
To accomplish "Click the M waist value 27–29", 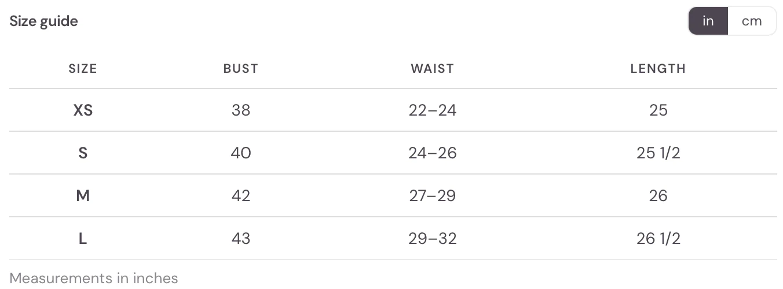I will (x=433, y=195).
